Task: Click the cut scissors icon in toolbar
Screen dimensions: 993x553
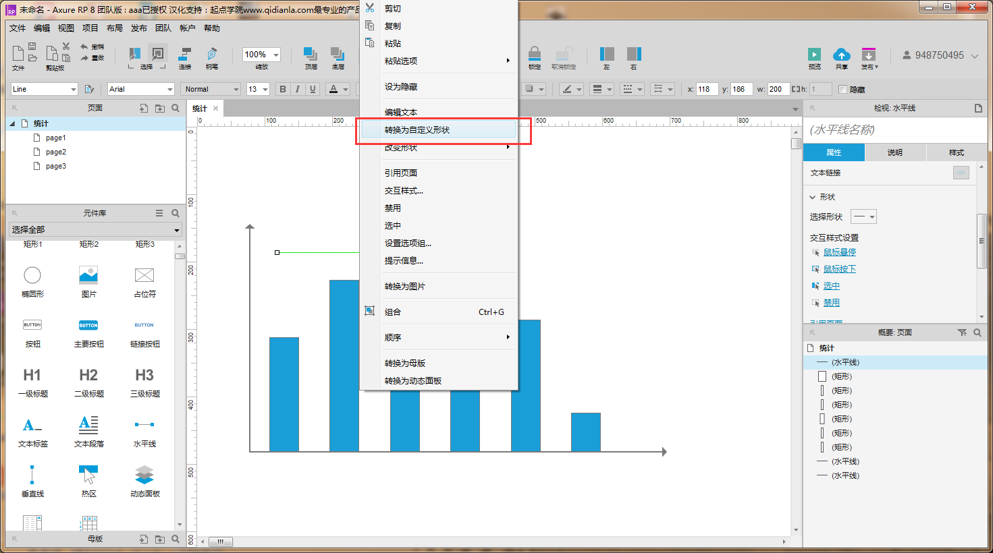Action: [x=65, y=46]
